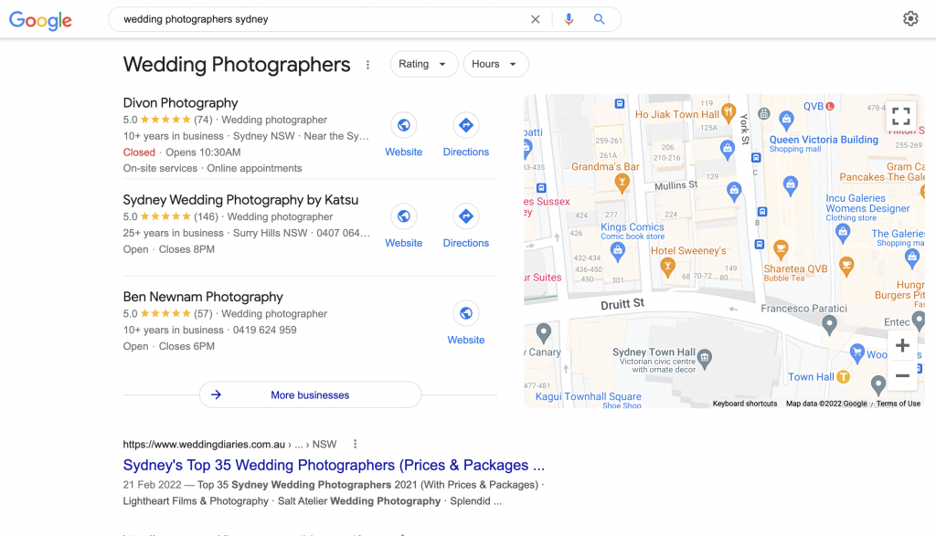Click the blue magnifier search icon
Image resolution: width=936 pixels, height=536 pixels.
600,19
